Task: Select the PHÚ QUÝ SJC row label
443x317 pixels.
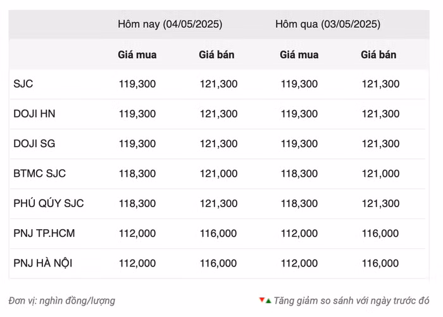Action: point(49,203)
